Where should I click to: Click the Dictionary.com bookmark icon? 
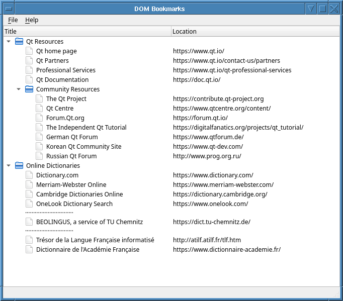(29, 175)
